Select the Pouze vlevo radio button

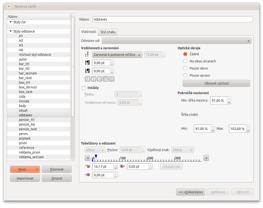(185, 68)
